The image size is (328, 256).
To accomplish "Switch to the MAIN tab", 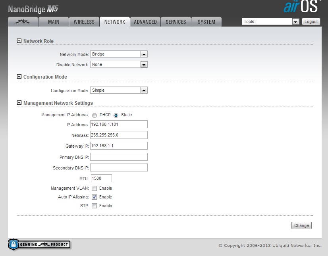I will click(54, 22).
